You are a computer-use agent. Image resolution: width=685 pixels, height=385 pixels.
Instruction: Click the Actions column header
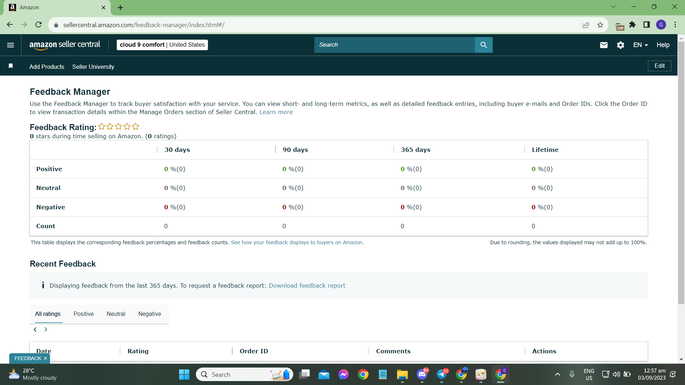click(x=544, y=351)
